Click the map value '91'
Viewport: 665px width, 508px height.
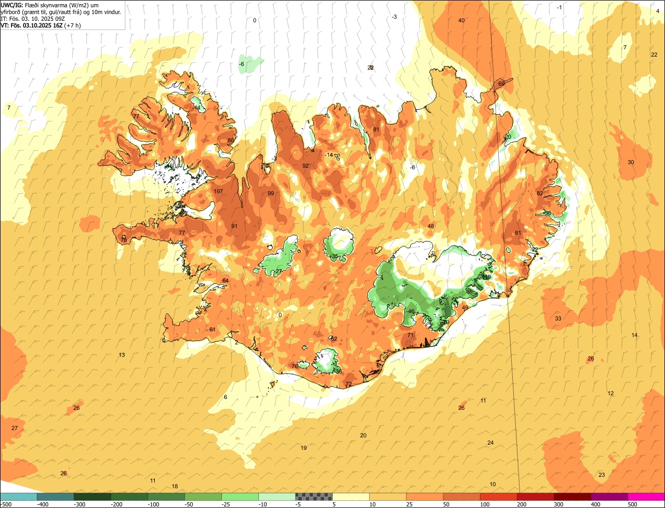234,226
